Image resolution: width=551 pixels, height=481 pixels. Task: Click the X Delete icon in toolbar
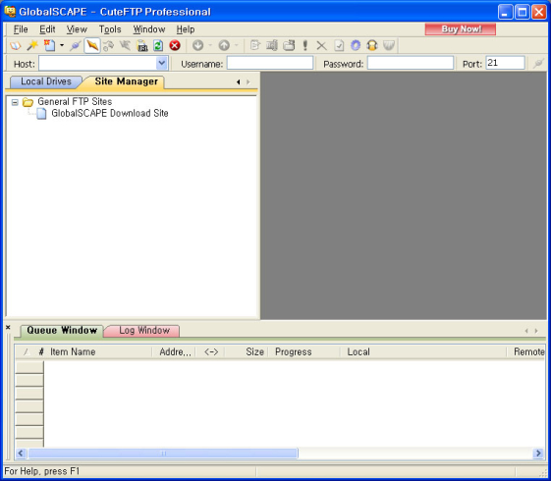click(321, 45)
